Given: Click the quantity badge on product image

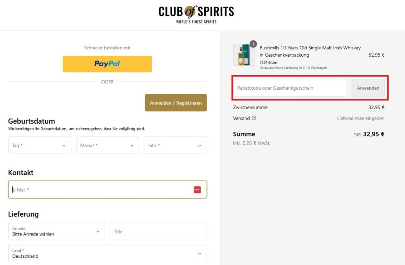Looking at the screenshot, I should click(x=253, y=44).
